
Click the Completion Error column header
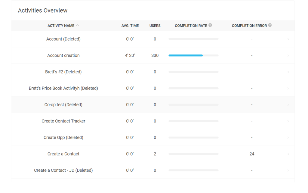tap(249, 26)
